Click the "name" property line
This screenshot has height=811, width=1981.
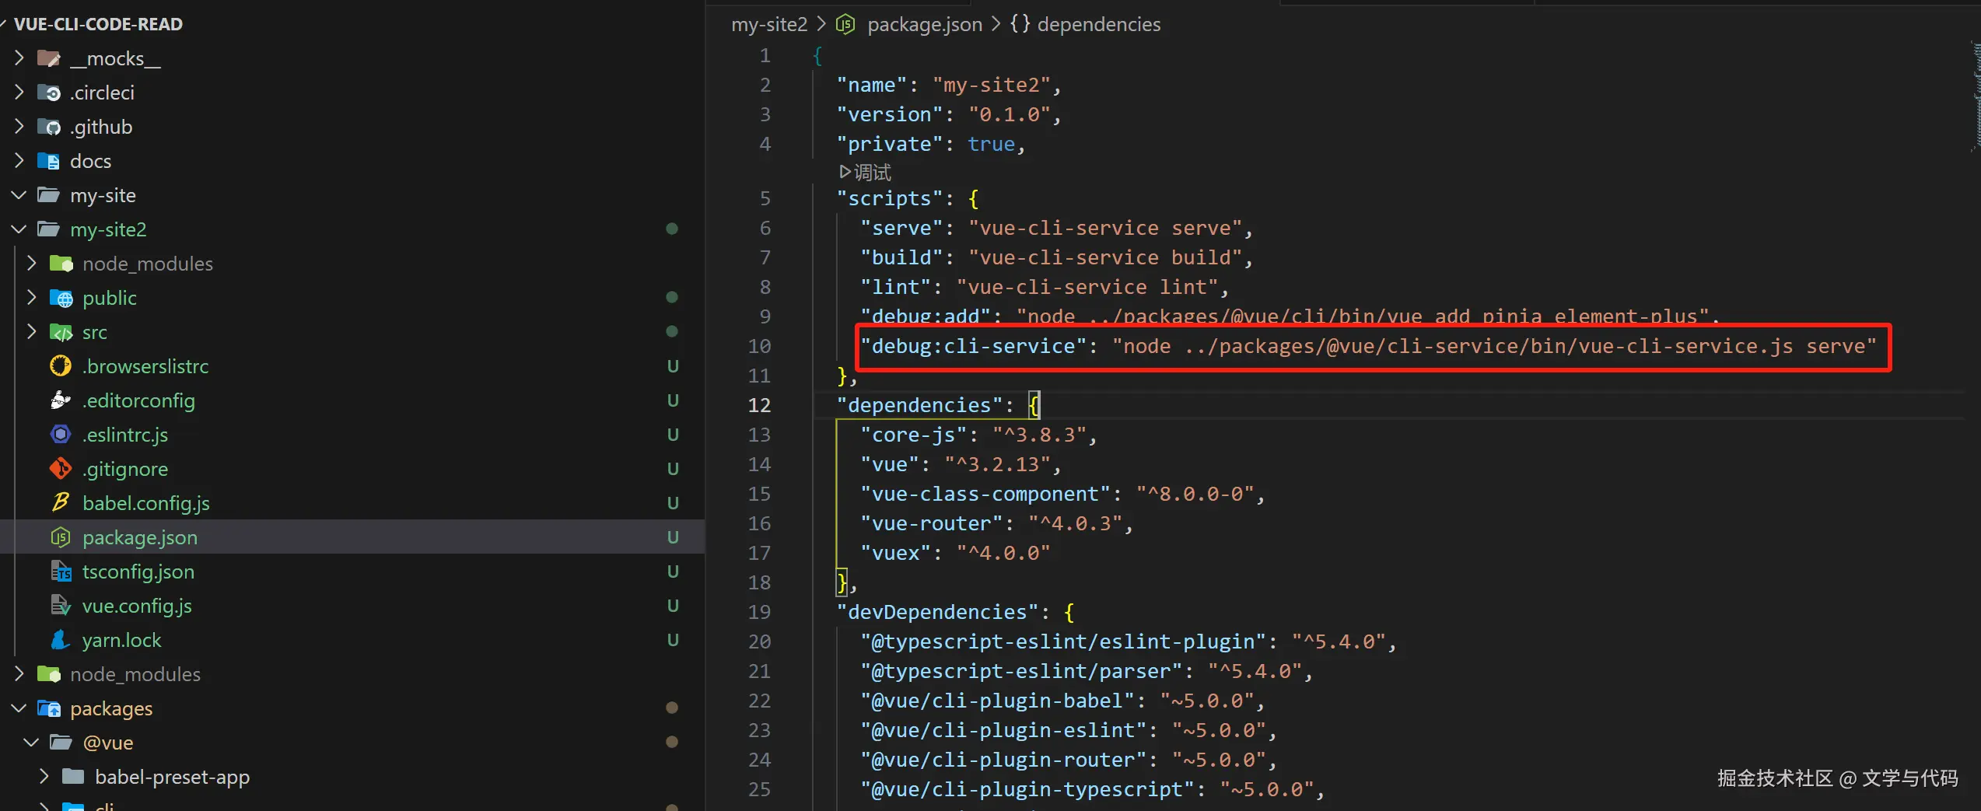tap(949, 85)
